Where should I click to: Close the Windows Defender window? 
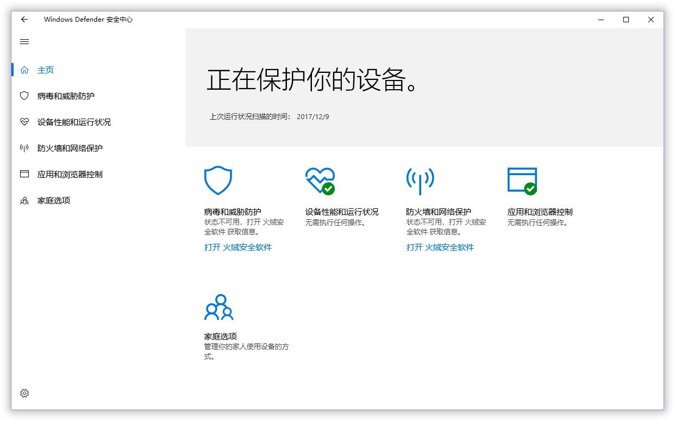coord(651,20)
